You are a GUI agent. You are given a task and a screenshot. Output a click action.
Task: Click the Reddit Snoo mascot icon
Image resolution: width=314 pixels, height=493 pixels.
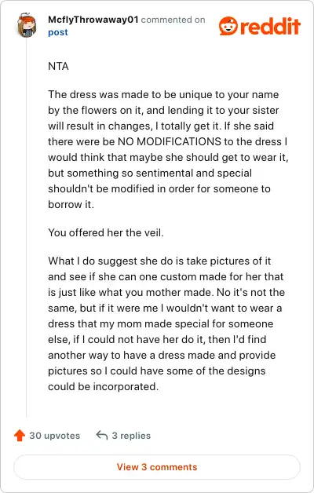click(228, 26)
